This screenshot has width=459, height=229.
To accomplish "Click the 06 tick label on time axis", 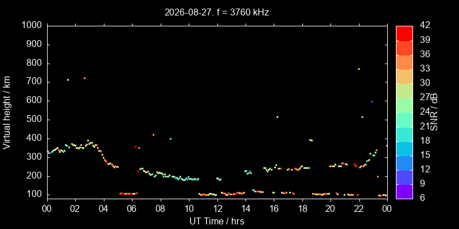I will [x=132, y=209].
